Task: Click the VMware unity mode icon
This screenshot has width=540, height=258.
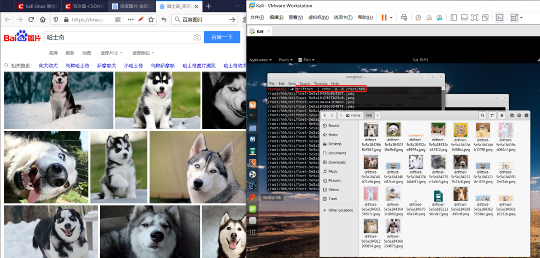Action: click(x=485, y=17)
